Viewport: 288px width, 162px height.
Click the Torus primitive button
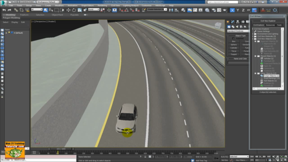pos(234,51)
